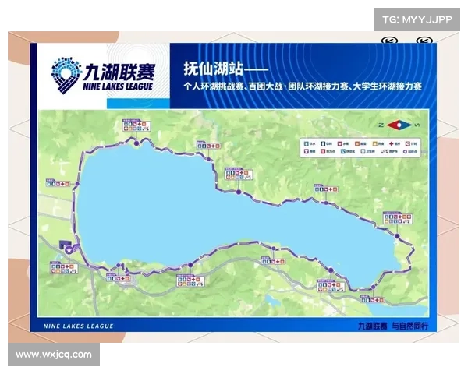
Task: Click the drinking water icon in legend
Action: tap(307, 143)
